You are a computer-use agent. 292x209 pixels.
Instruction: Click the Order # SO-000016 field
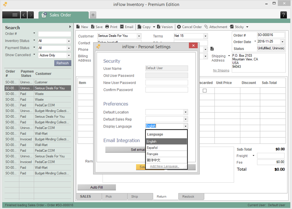[271, 35]
